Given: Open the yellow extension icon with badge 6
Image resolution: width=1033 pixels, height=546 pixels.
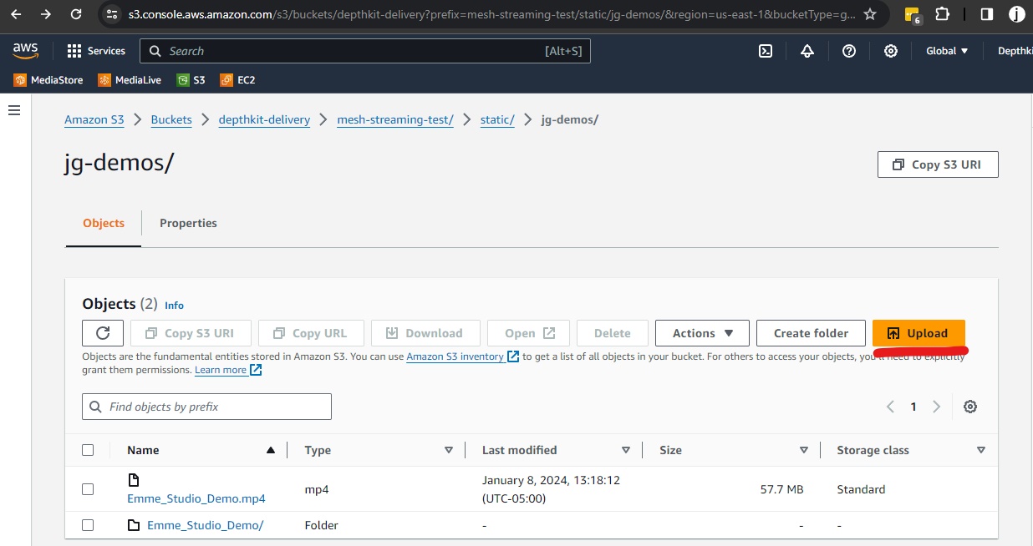Looking at the screenshot, I should pyautogui.click(x=913, y=14).
